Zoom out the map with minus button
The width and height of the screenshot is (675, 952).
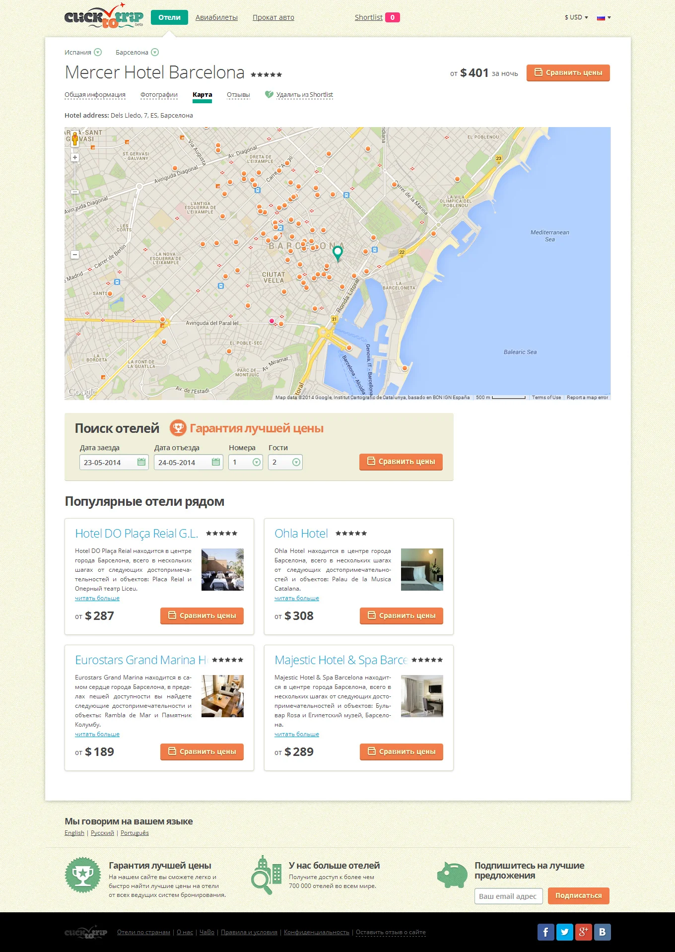tap(75, 255)
